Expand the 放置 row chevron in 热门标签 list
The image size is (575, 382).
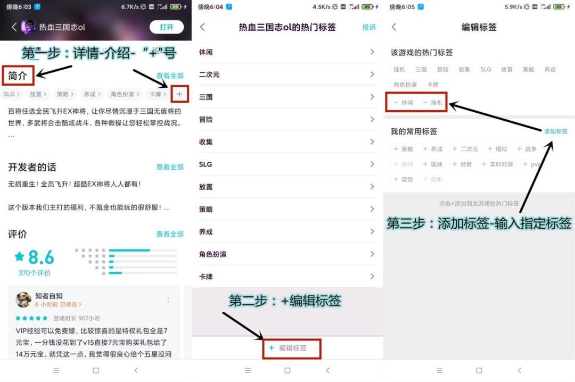[x=372, y=187]
